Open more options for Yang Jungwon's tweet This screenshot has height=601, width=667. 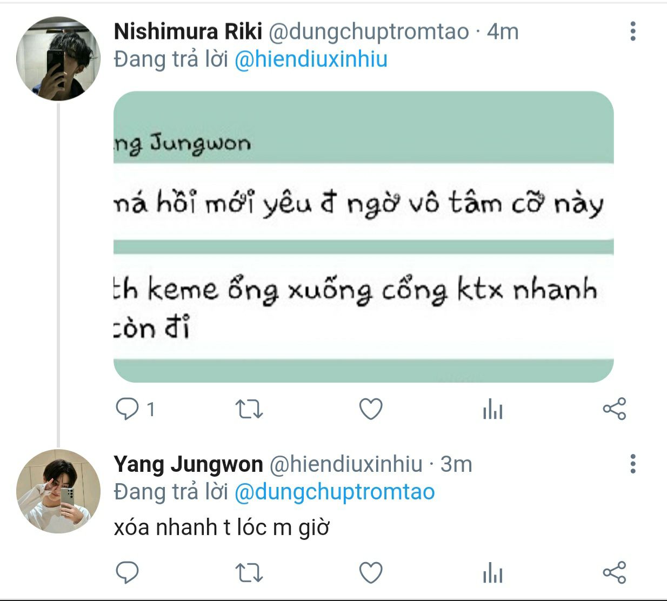633,464
